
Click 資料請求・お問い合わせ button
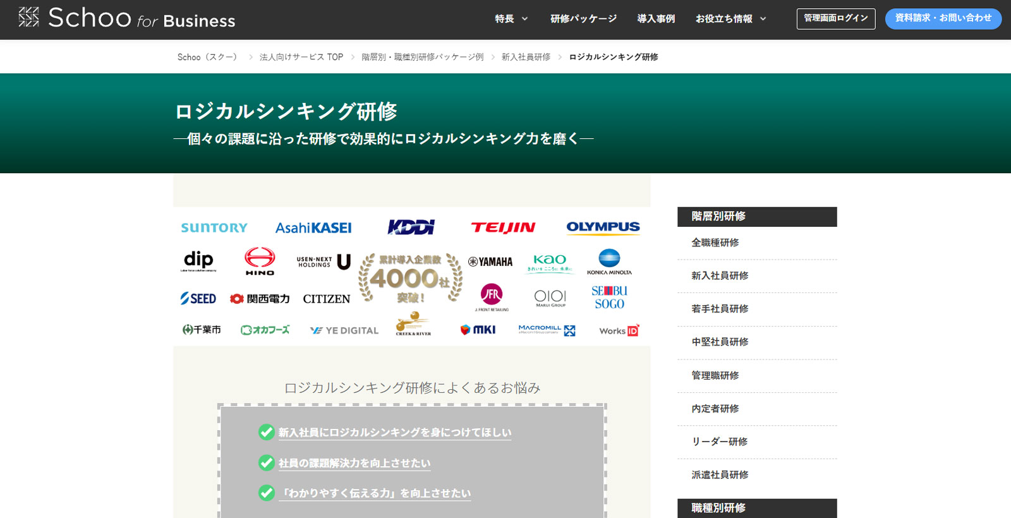pos(943,18)
